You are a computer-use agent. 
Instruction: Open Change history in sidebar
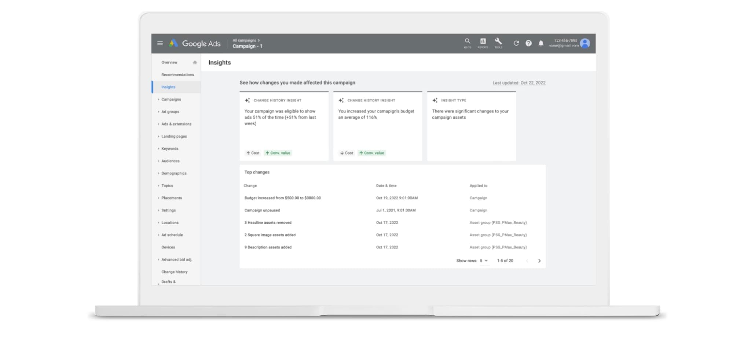pos(175,272)
